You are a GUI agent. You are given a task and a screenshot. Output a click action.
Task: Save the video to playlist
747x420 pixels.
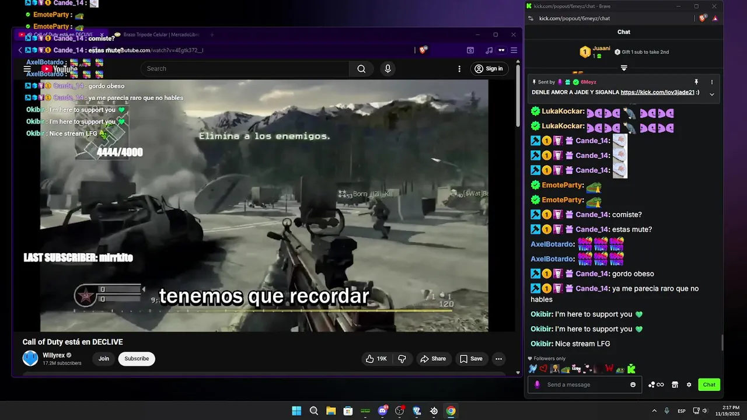pyautogui.click(x=471, y=359)
